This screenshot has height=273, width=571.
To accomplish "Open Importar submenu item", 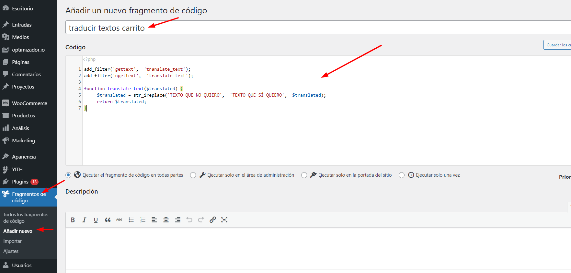I will click(x=12, y=241).
